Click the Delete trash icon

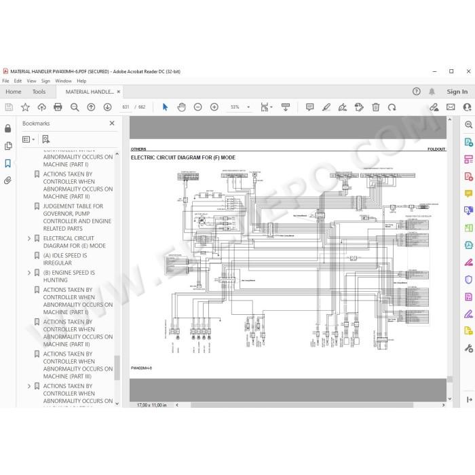pos(376,107)
